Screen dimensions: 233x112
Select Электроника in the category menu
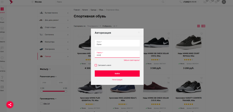click(54, 49)
